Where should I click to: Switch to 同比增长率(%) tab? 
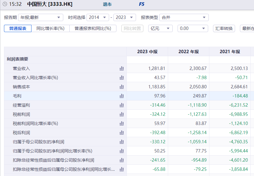click(x=50, y=28)
